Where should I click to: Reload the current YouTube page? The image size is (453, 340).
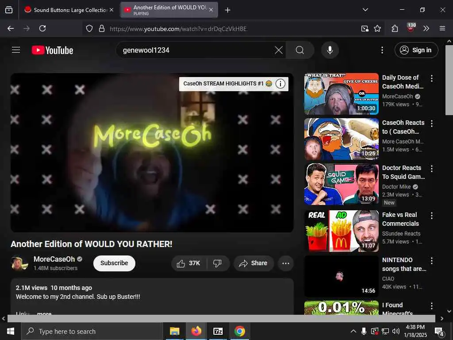[42, 28]
